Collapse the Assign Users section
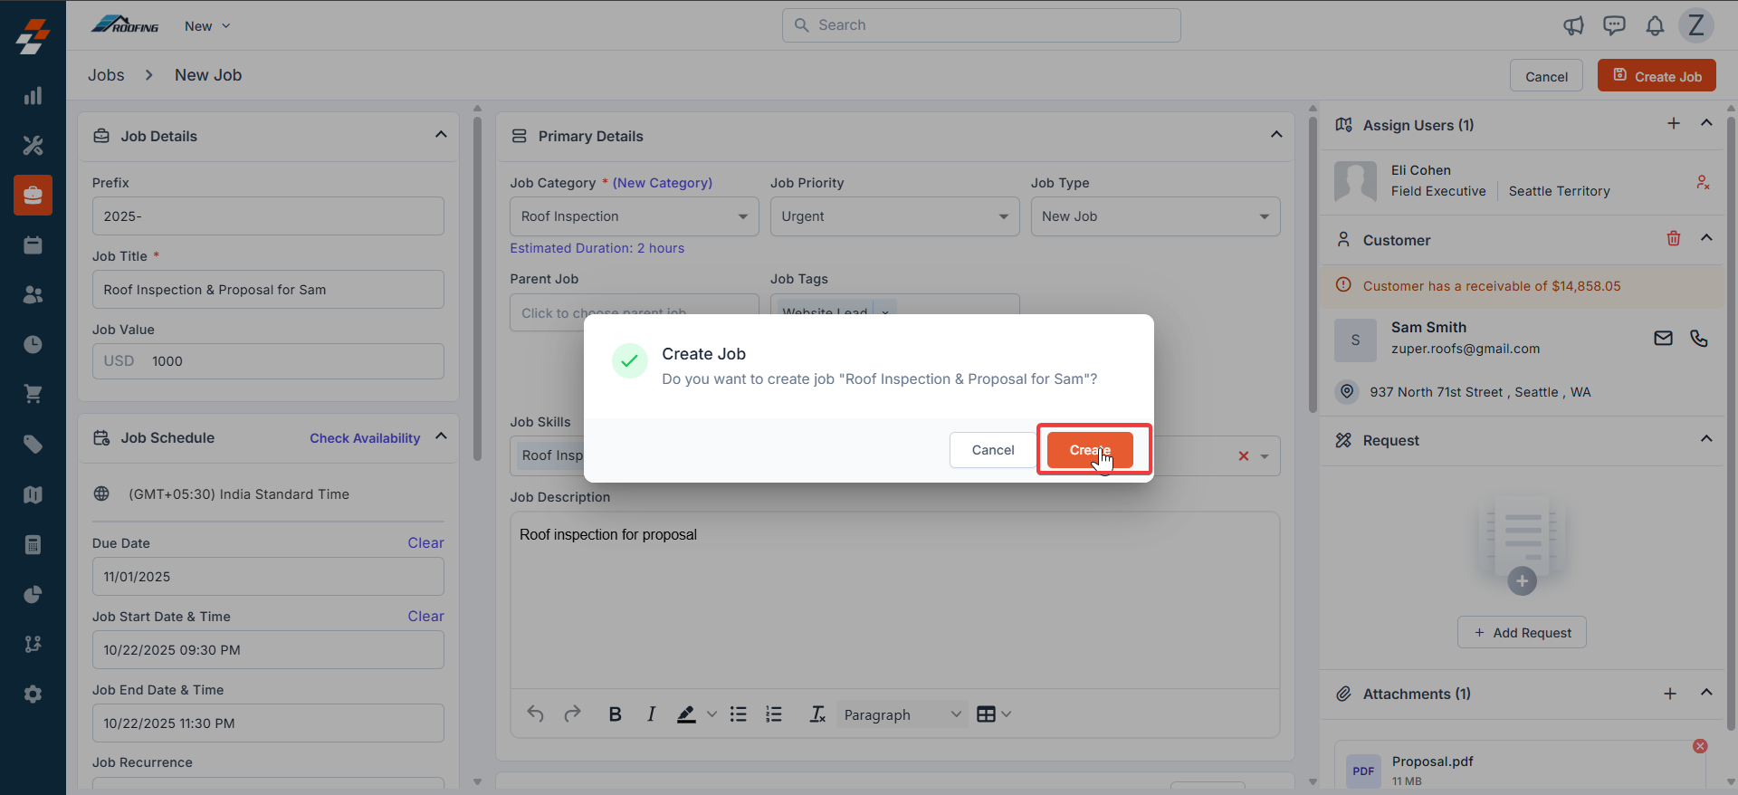 [1706, 123]
